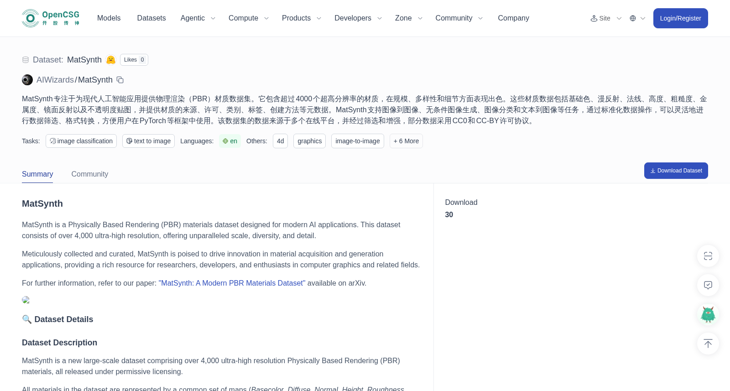Image resolution: width=730 pixels, height=391 pixels.
Task: Click the image-to-image tag
Action: [x=358, y=141]
